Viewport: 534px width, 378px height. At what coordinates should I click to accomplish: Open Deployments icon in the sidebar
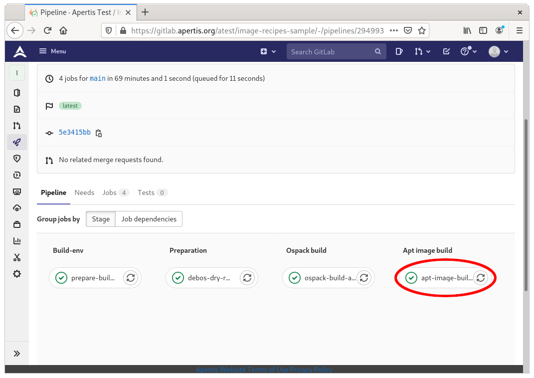[x=16, y=175]
